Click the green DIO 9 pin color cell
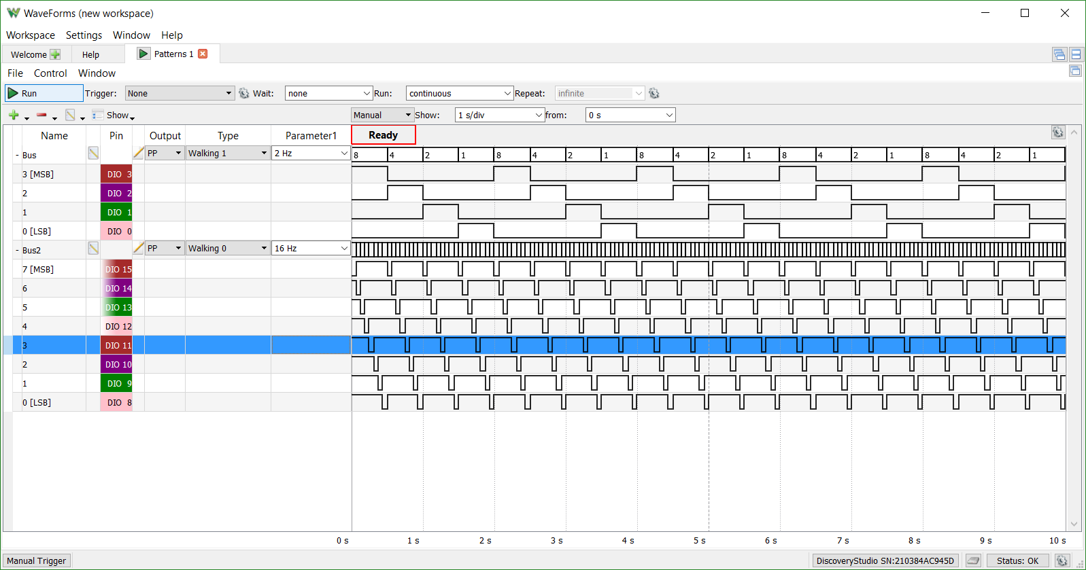Image resolution: width=1086 pixels, height=570 pixels. point(116,383)
